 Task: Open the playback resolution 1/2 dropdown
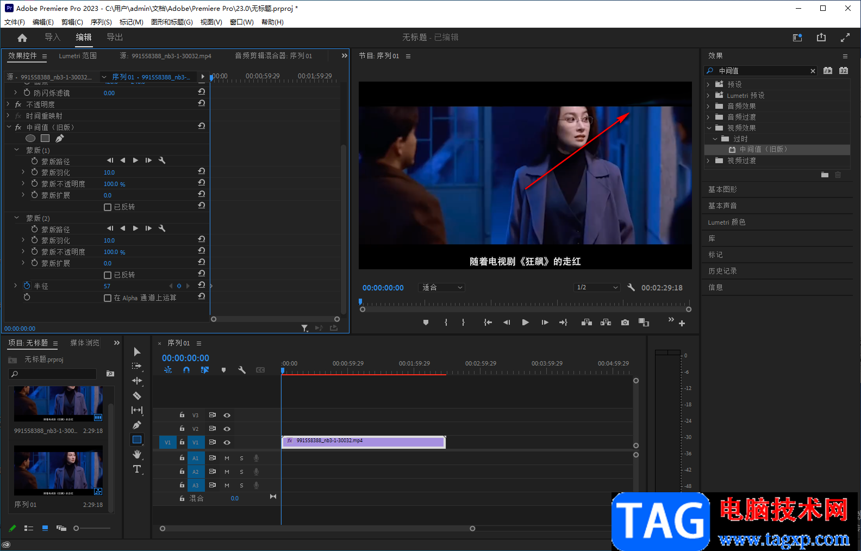[597, 287]
